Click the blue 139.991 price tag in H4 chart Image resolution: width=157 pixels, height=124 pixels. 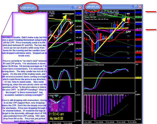(x=139, y=57)
